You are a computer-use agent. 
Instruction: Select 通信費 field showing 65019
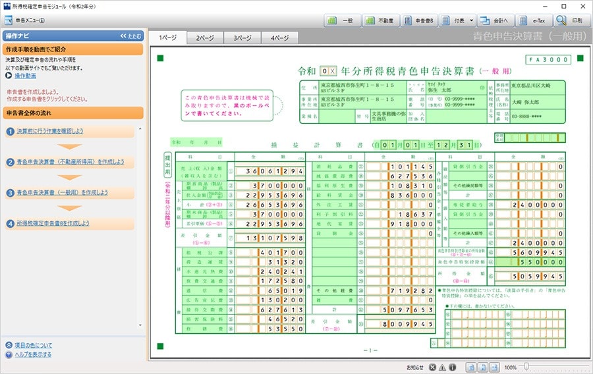coord(270,290)
